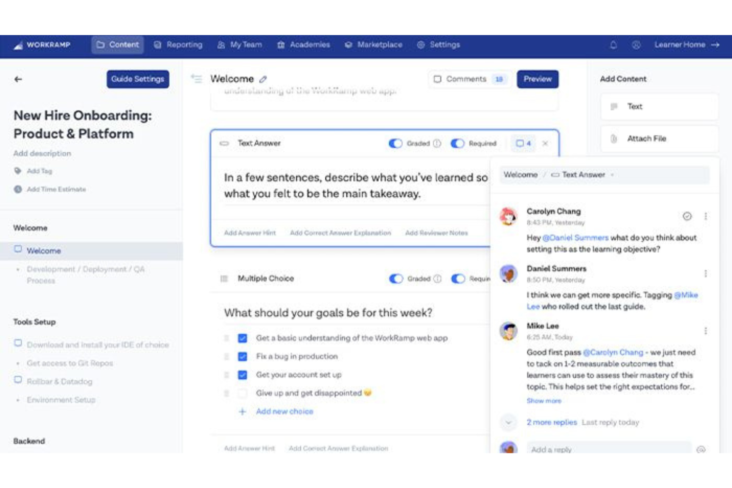Select the Welcome page in the sidebar
732x488 pixels.
pyautogui.click(x=91, y=251)
